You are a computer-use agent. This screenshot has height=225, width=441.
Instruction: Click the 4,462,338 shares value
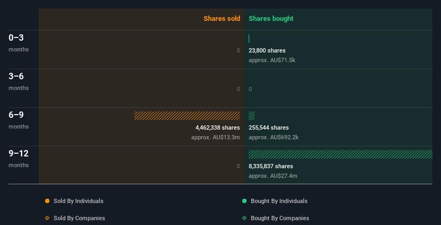pyautogui.click(x=218, y=127)
